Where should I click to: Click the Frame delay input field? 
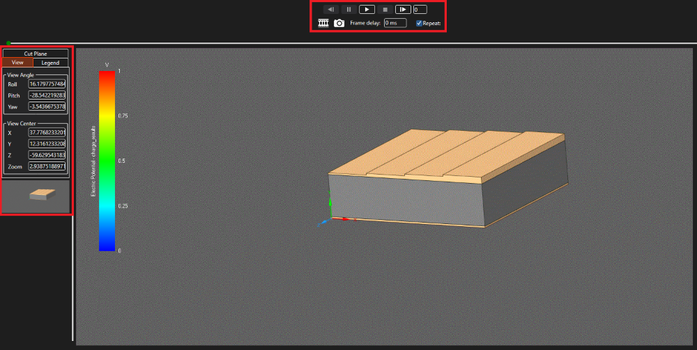[395, 23]
